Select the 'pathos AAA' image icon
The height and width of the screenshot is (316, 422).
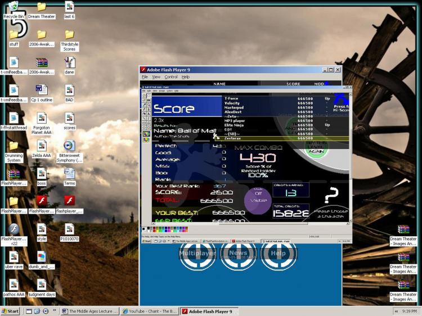(14, 288)
